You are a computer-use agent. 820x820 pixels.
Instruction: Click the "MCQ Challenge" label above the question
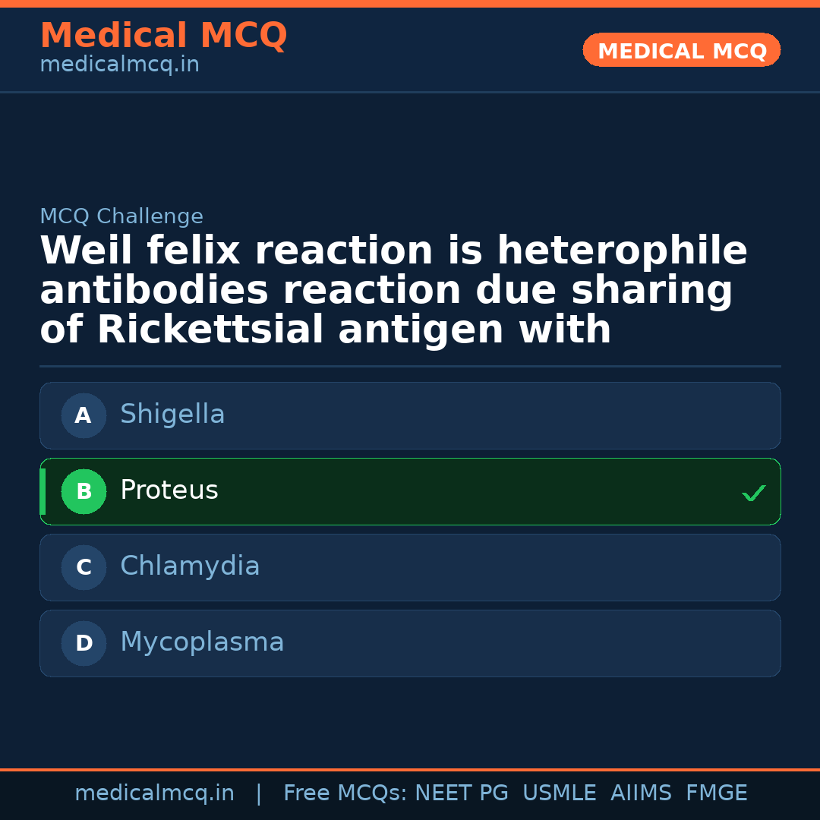(121, 216)
